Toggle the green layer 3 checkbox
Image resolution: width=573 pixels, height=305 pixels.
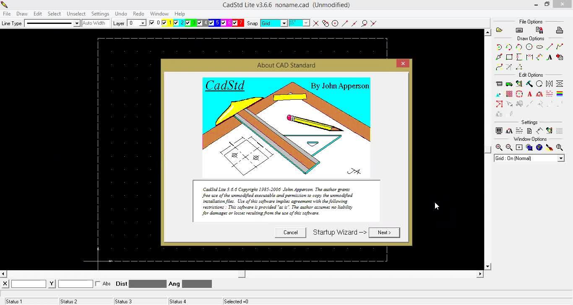188,23
